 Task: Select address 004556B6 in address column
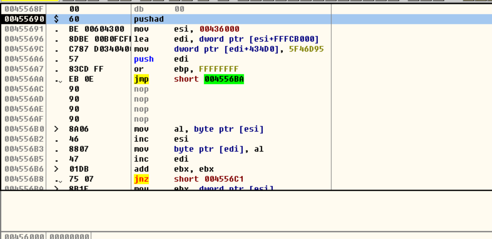24,169
